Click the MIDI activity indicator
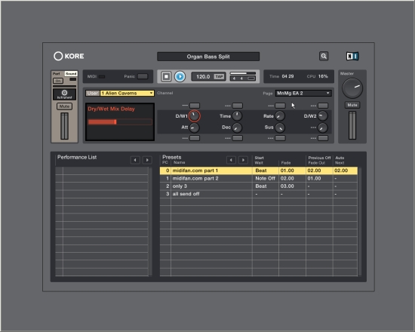Viewport: 415px width, 332px height. click(102, 76)
